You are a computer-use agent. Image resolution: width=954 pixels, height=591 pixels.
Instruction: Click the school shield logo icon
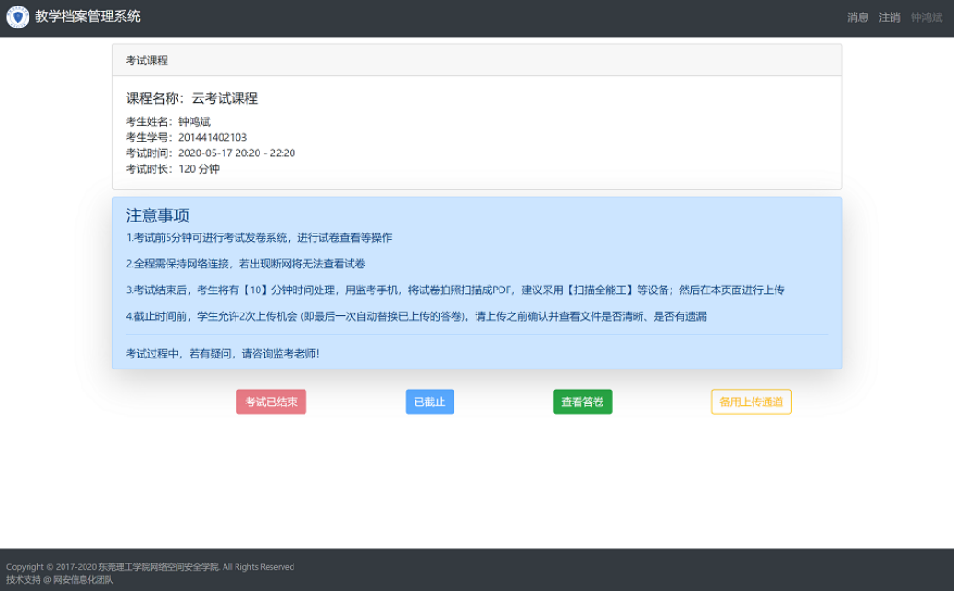point(17,16)
